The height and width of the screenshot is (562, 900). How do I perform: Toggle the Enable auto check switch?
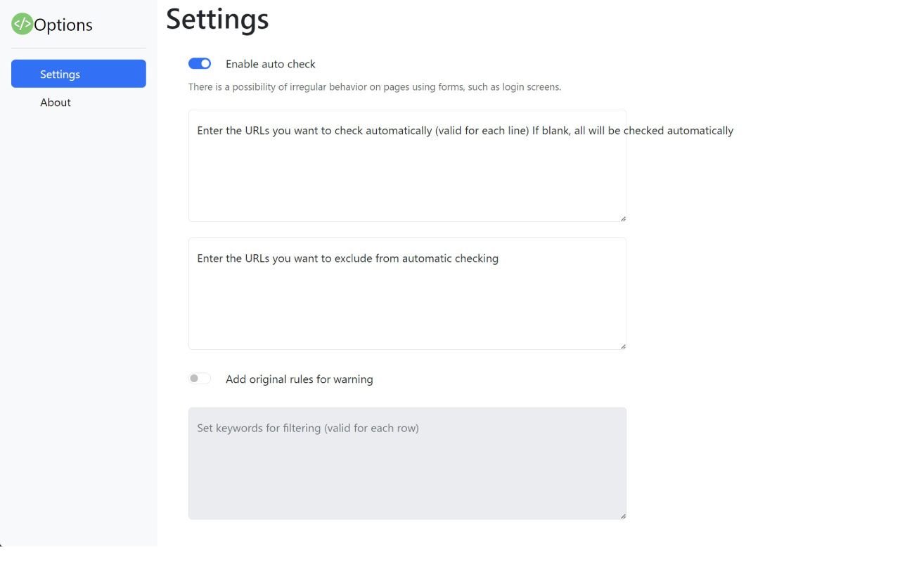[200, 63]
